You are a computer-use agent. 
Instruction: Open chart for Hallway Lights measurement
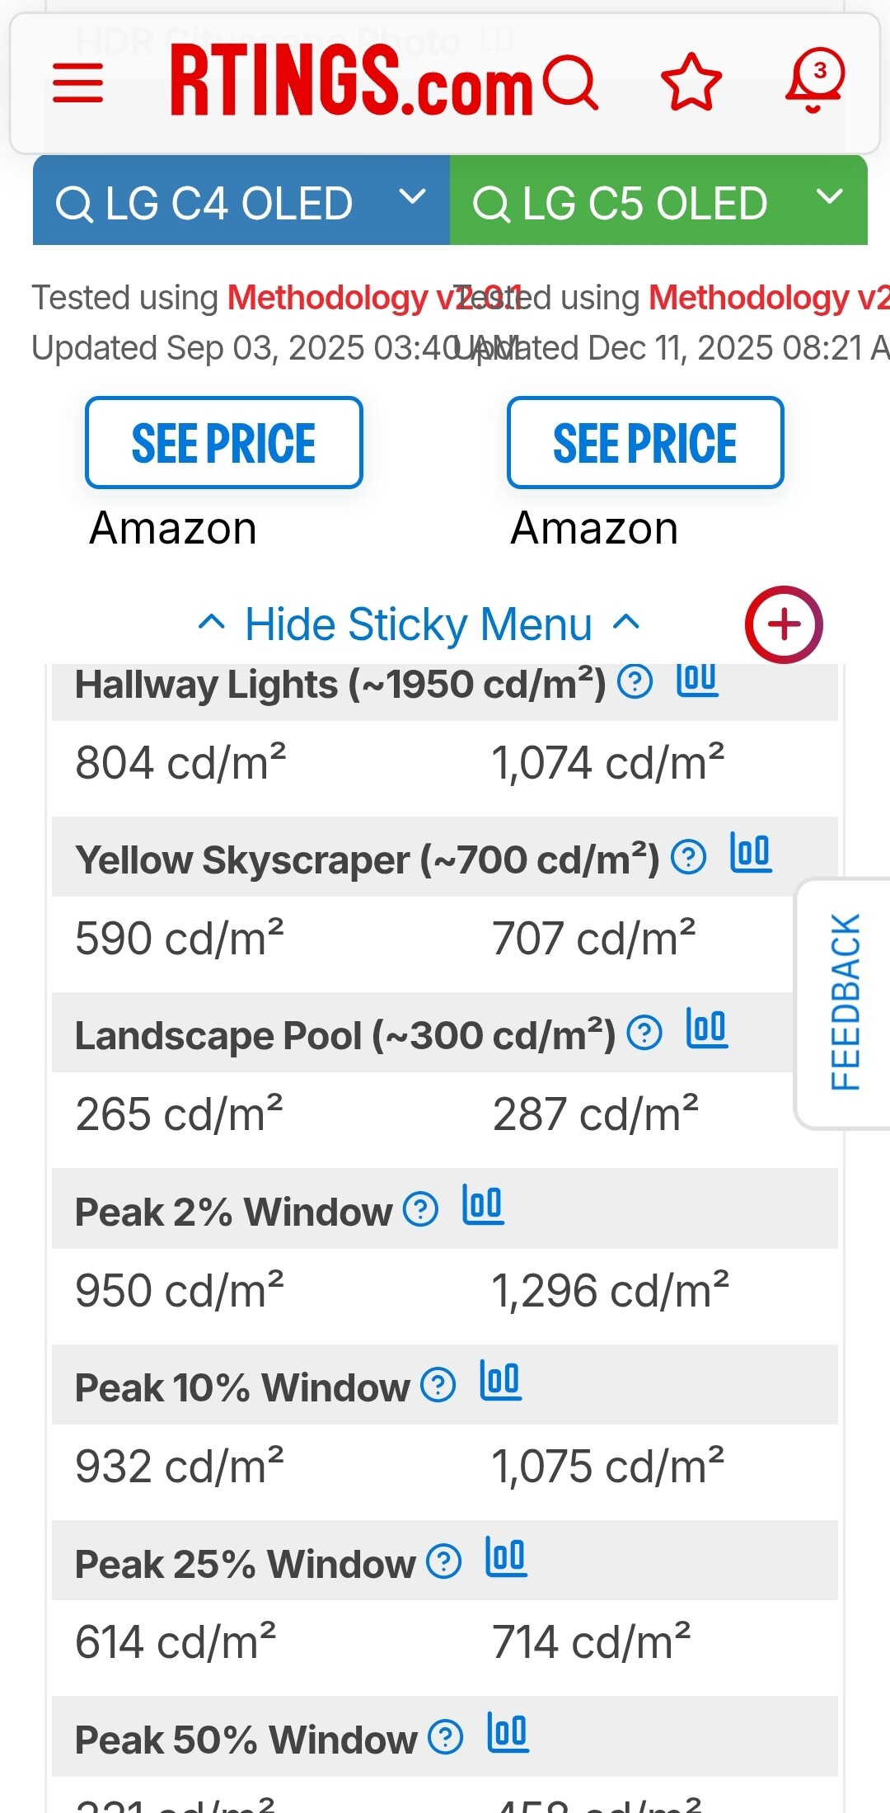[697, 680]
